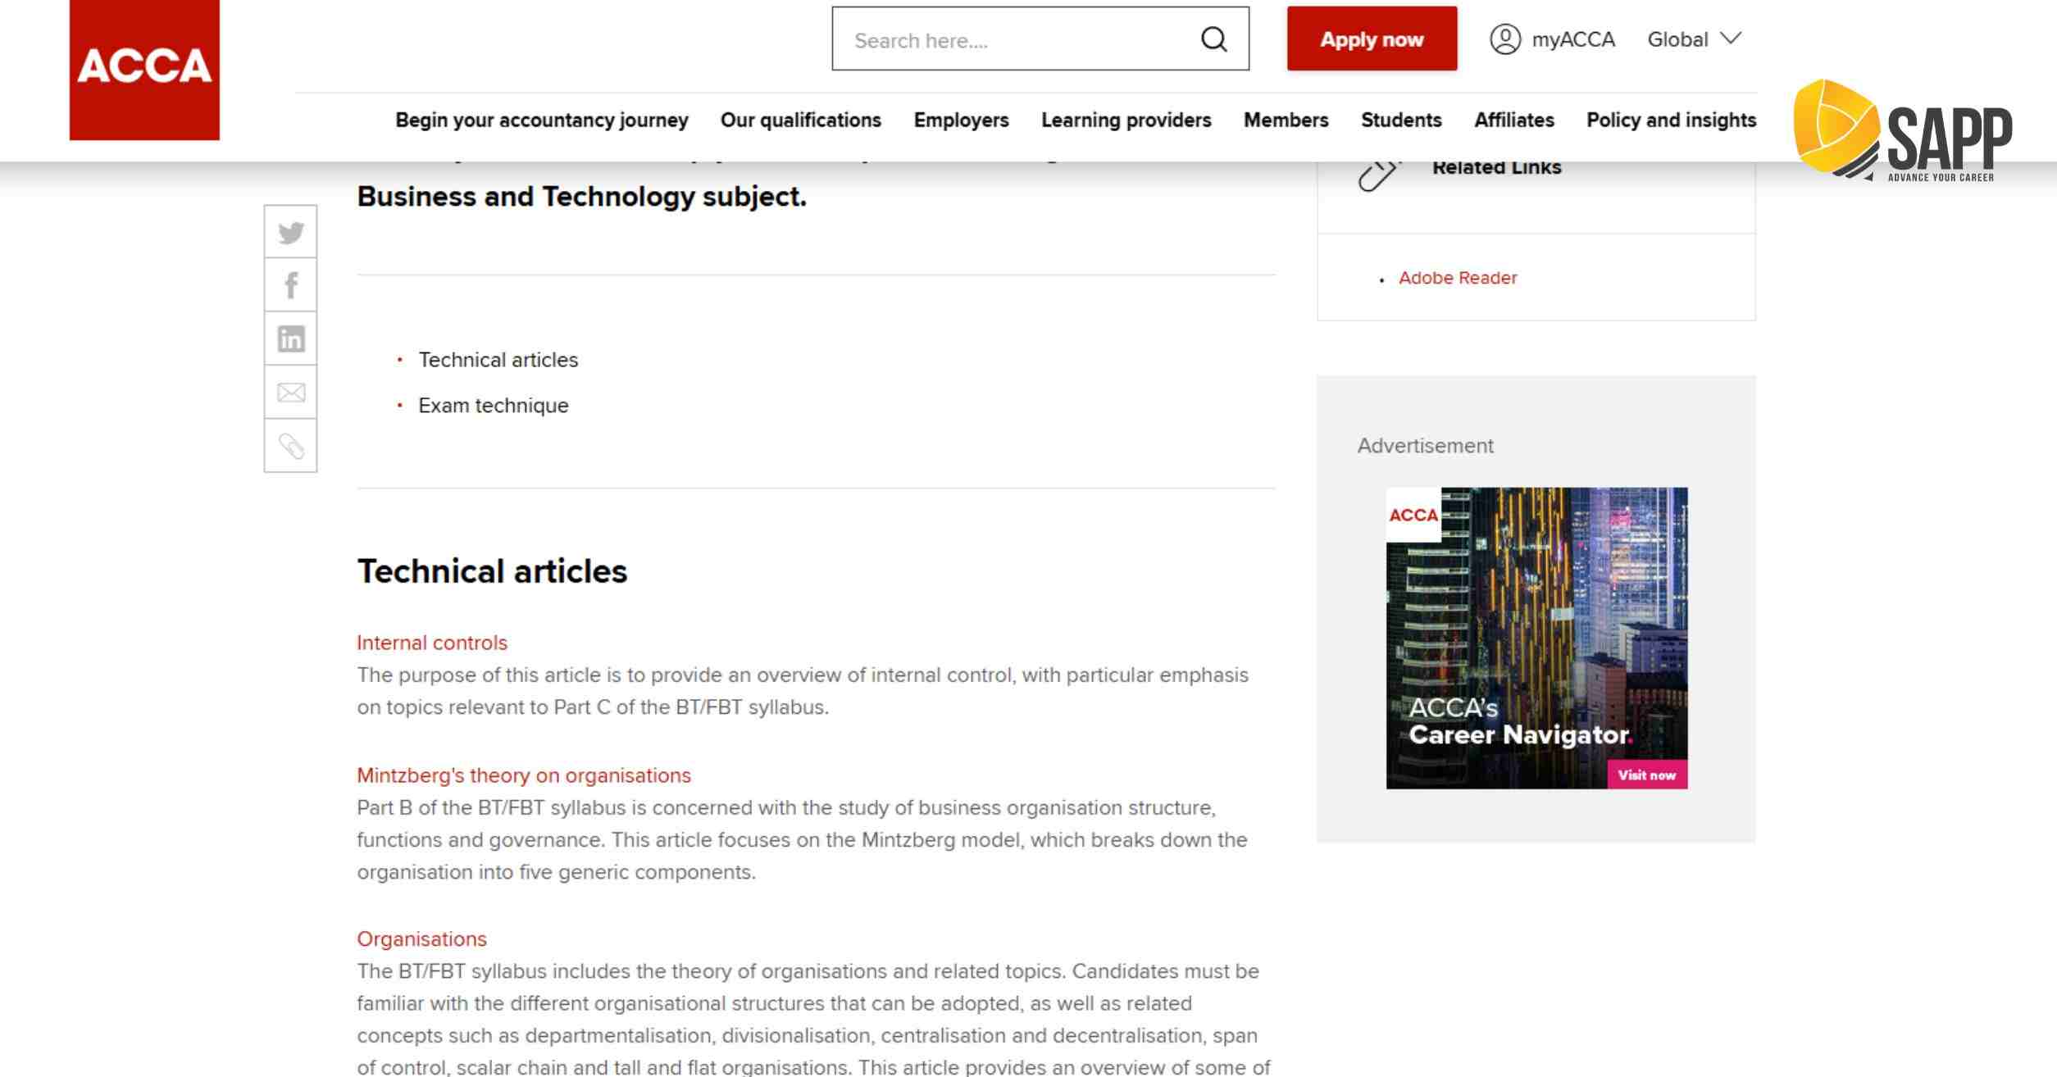Open Policy and insights menu
The height and width of the screenshot is (1077, 2057).
click(1671, 120)
